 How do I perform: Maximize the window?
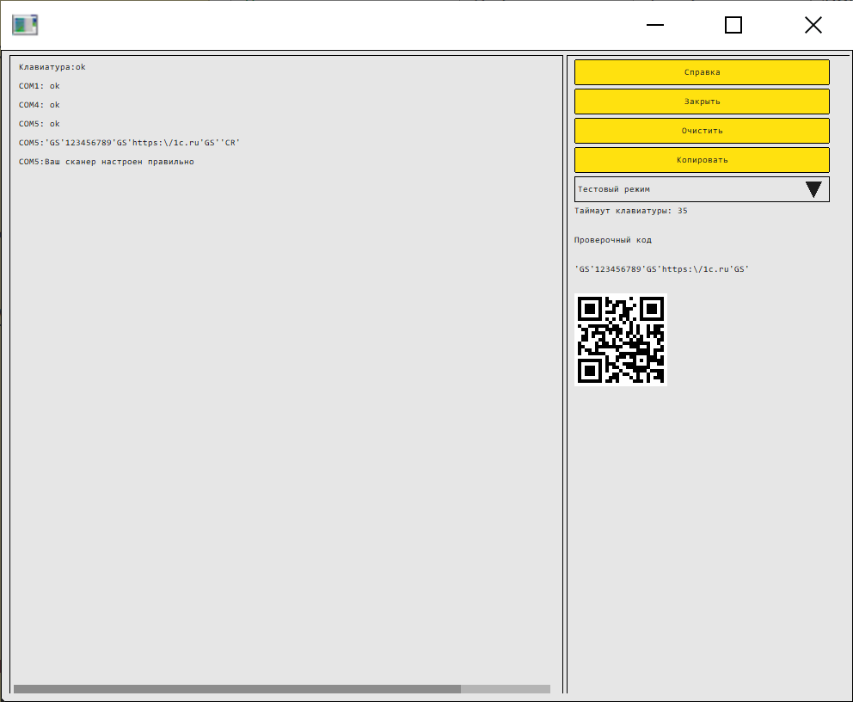[733, 25]
